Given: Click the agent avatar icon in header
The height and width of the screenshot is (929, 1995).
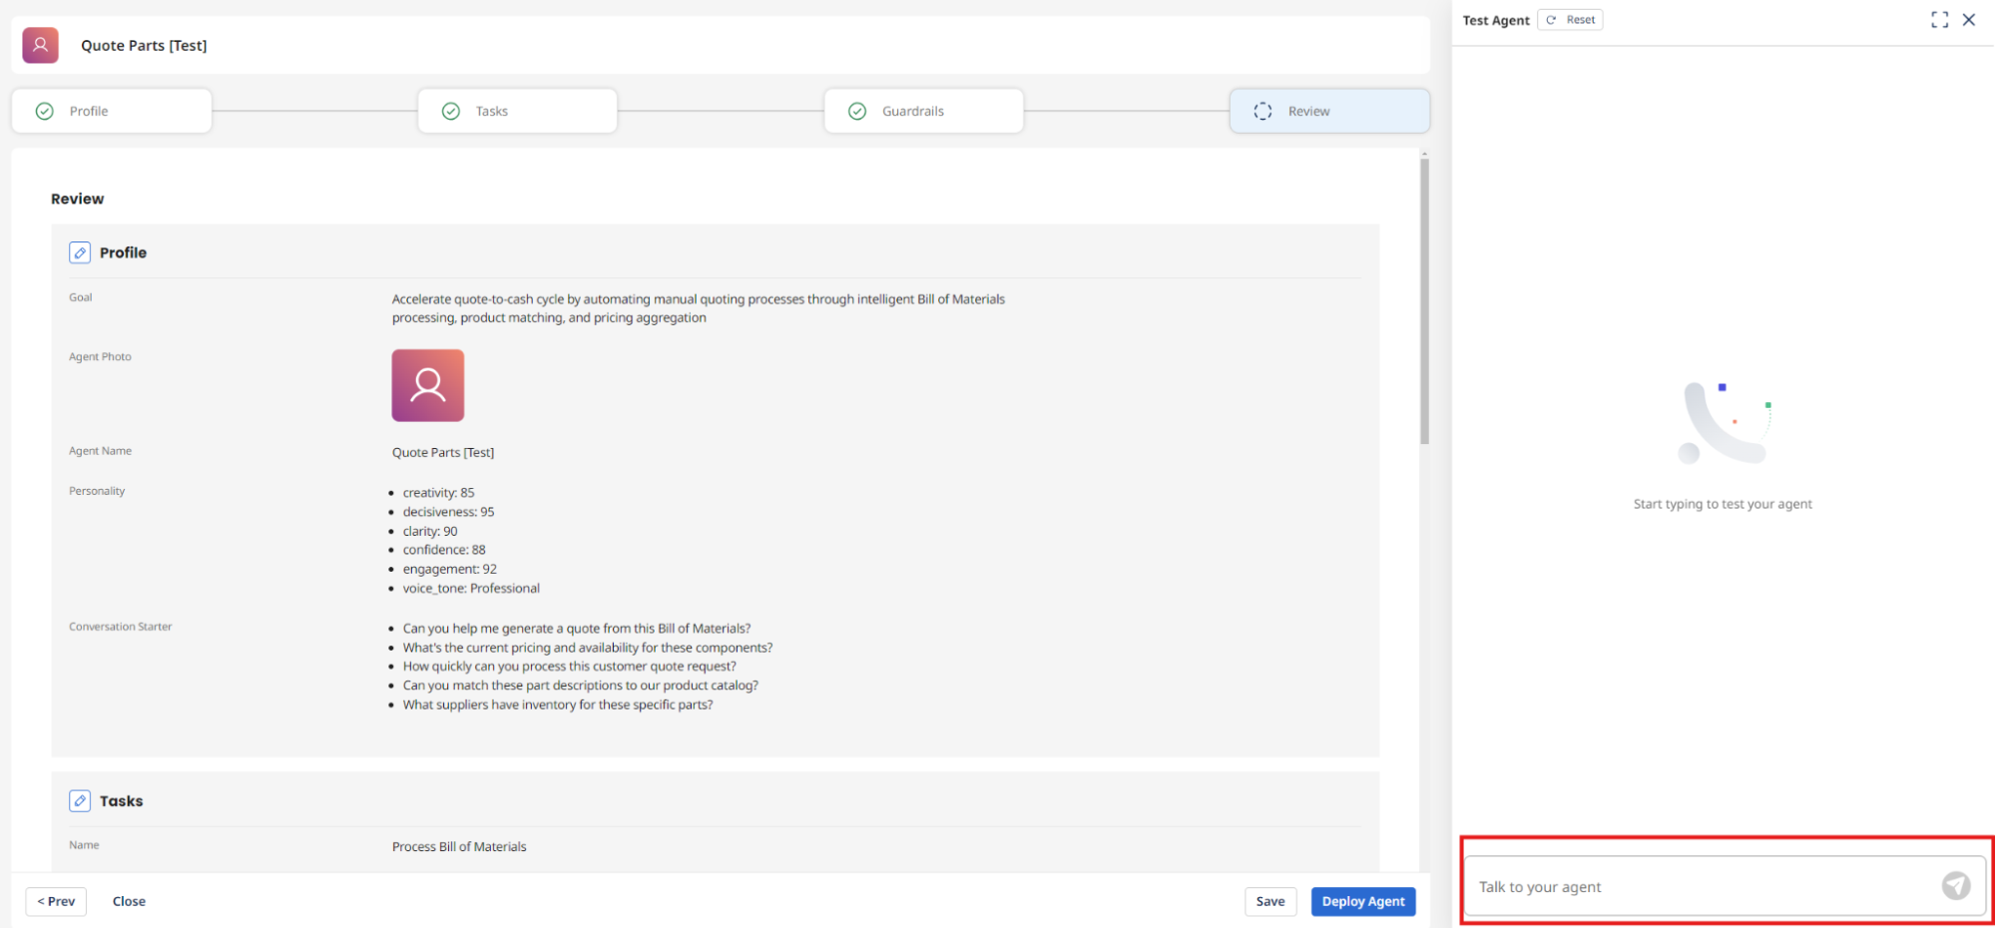Looking at the screenshot, I should coord(41,45).
